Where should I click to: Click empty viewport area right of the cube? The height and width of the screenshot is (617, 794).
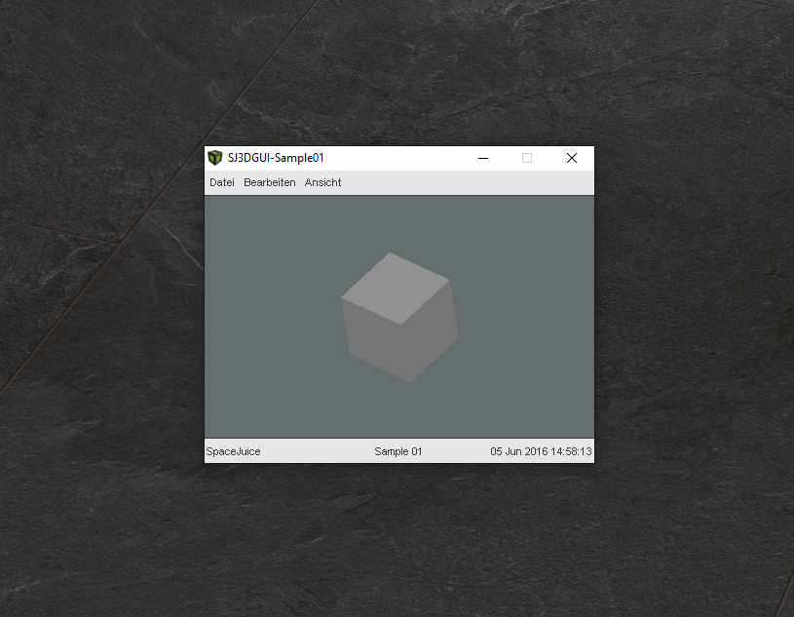click(x=531, y=317)
